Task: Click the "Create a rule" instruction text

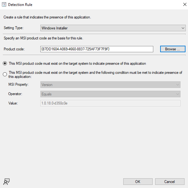Action: pos(47,17)
